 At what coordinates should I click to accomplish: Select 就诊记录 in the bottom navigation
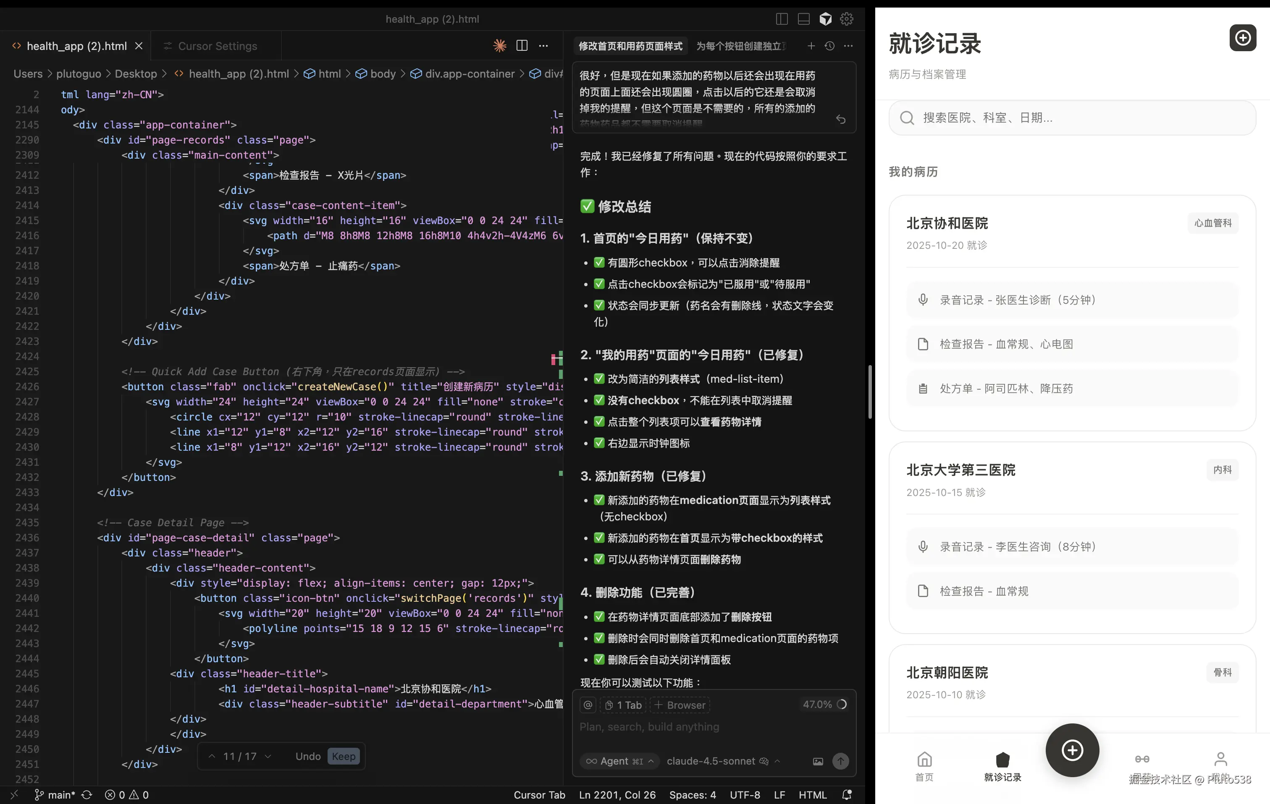(x=1002, y=766)
